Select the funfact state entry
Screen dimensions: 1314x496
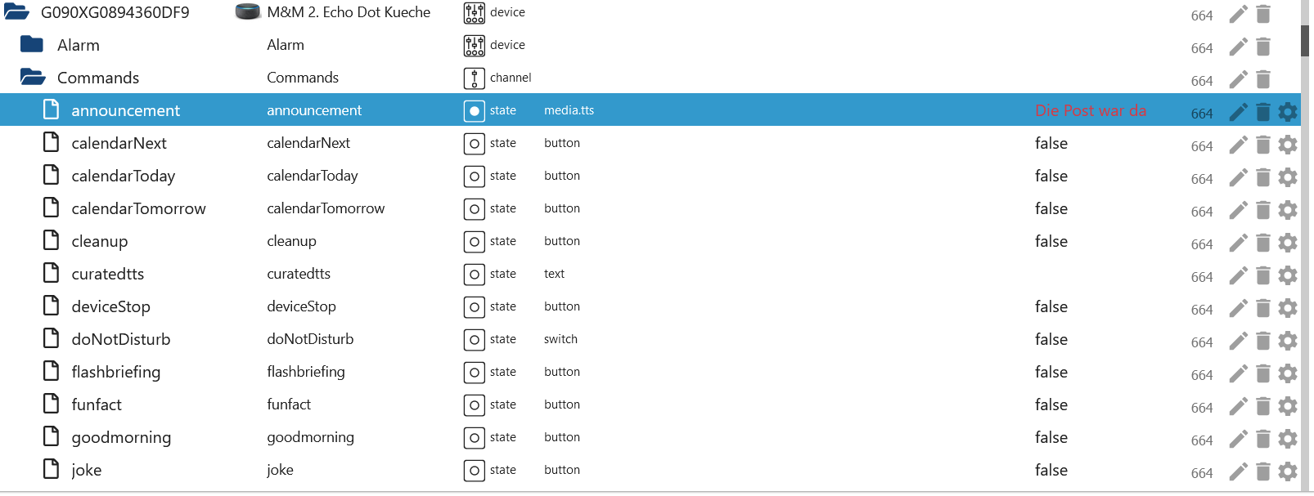click(x=96, y=404)
